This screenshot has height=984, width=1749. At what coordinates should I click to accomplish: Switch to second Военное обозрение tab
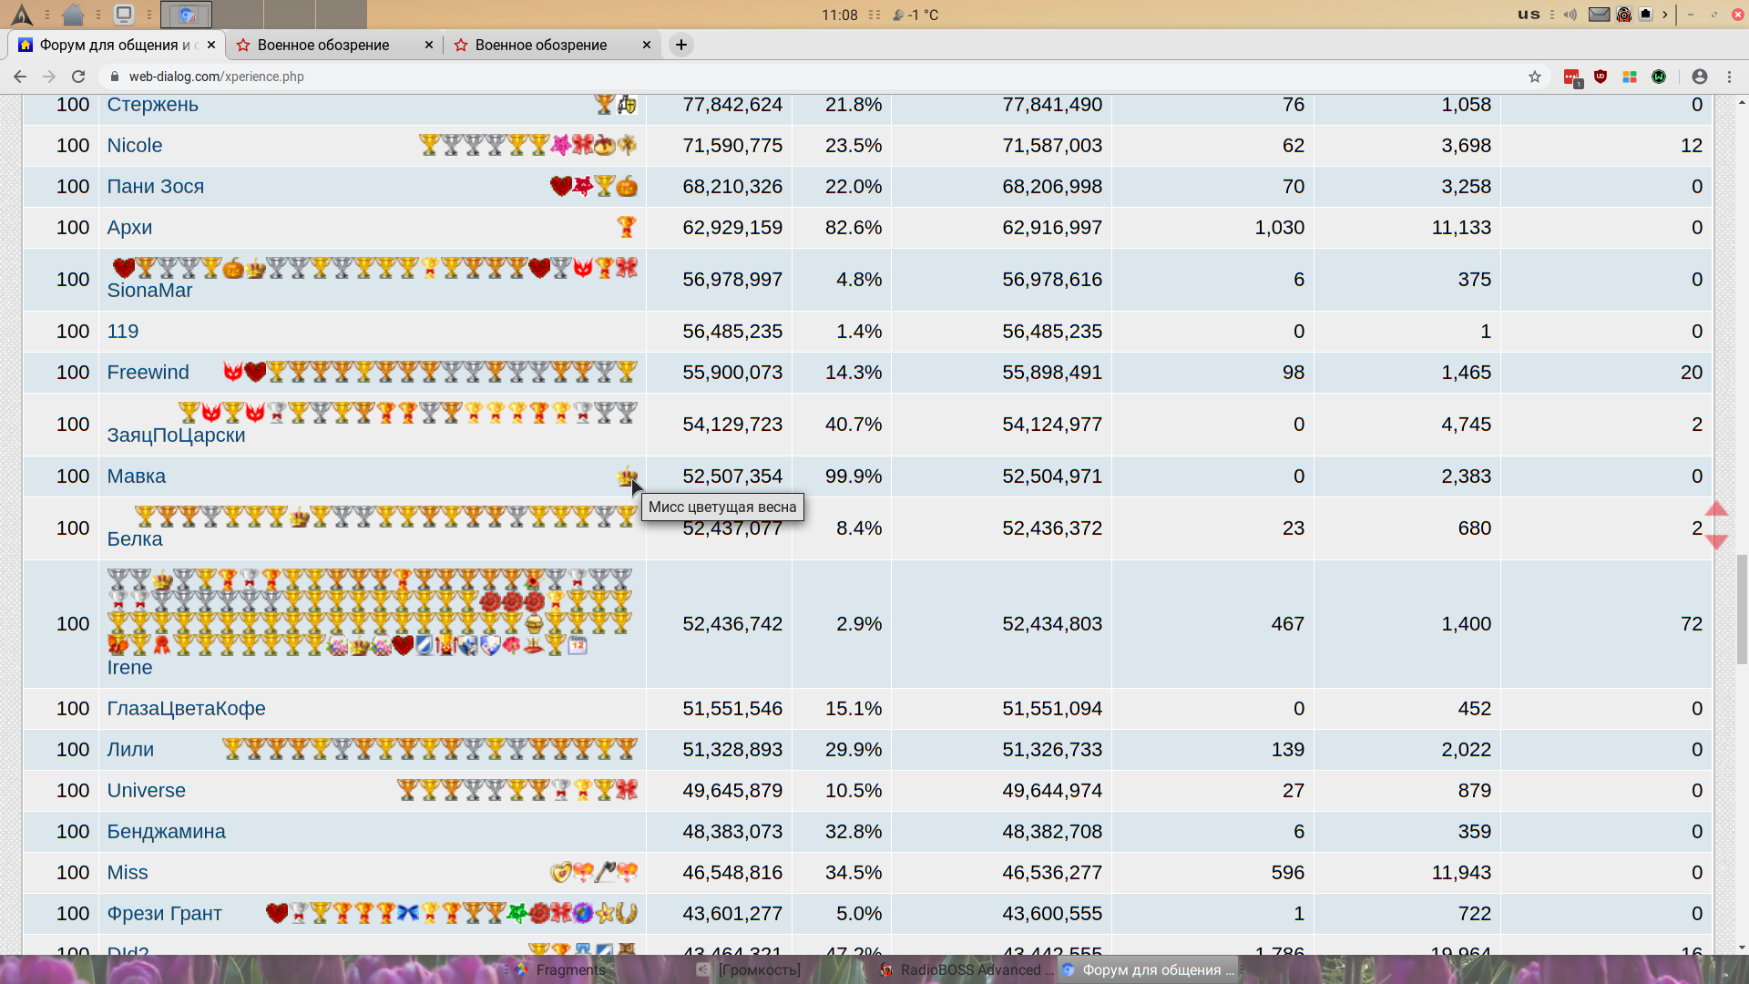(541, 45)
